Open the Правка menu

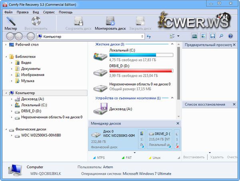[22, 12]
